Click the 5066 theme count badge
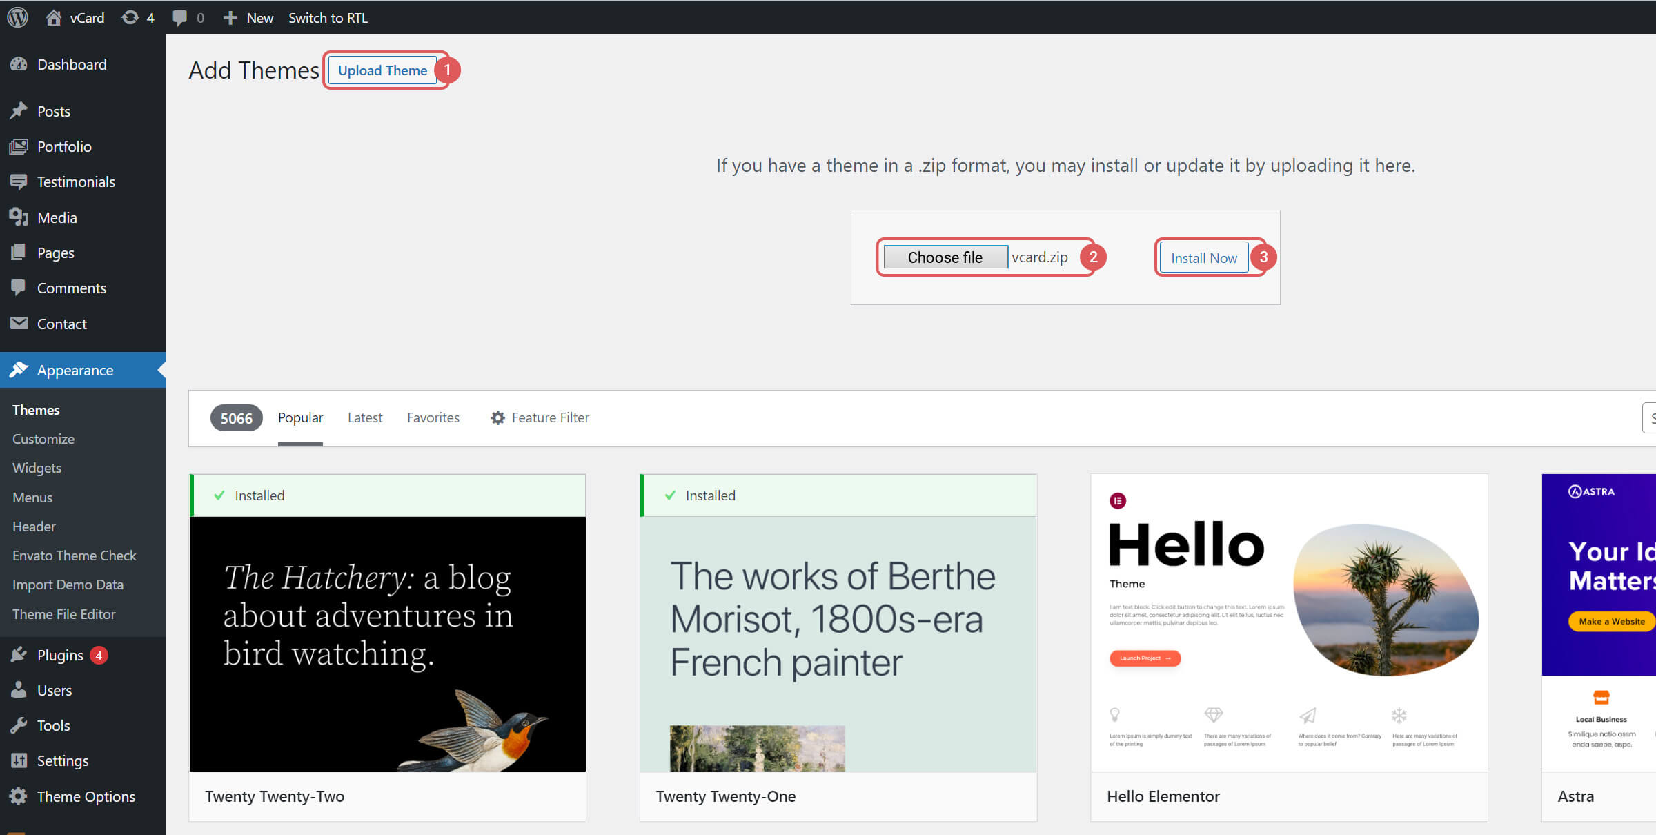Viewport: 1656px width, 835px height. pyautogui.click(x=236, y=418)
